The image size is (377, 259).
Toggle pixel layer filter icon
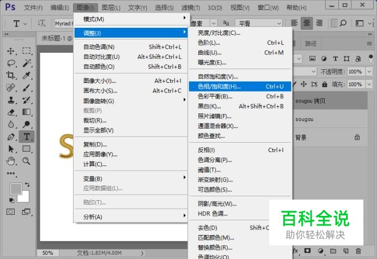(x=312, y=58)
